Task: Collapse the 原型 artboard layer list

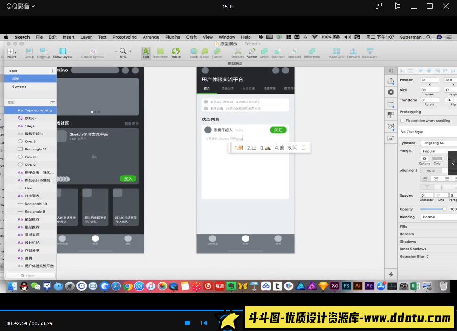Action: (x=52, y=102)
